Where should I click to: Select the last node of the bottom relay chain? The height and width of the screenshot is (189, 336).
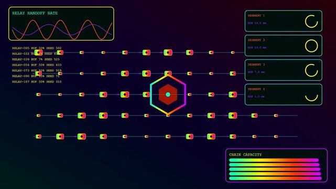pyautogui.click(x=276, y=136)
